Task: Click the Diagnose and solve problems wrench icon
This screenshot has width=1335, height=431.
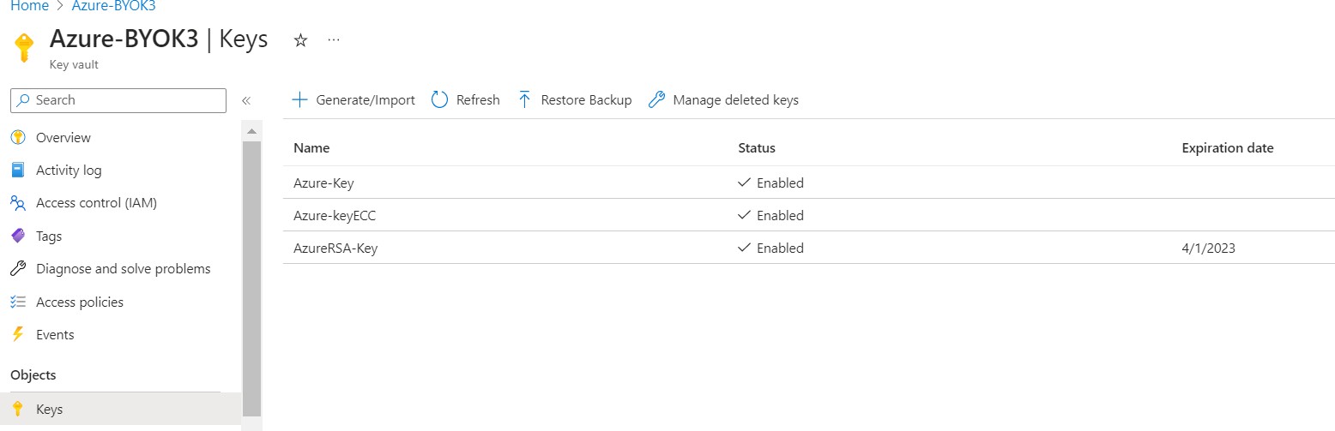Action: point(18,269)
